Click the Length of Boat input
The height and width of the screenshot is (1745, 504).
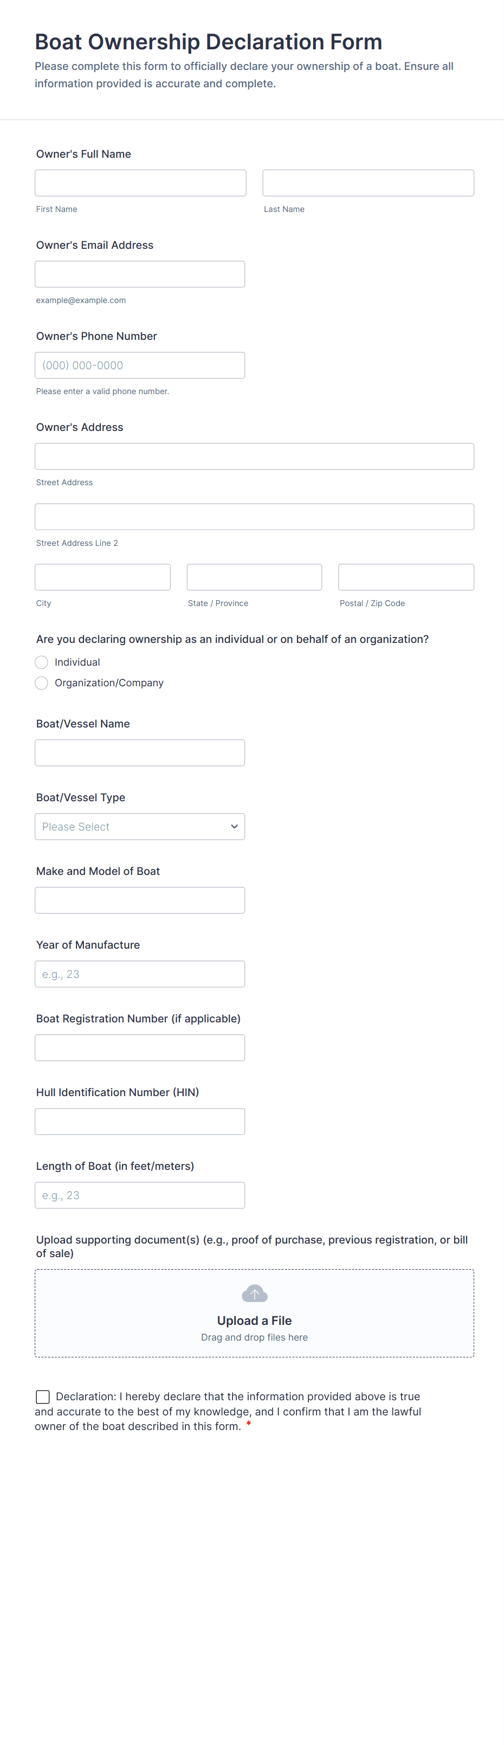click(x=140, y=1195)
